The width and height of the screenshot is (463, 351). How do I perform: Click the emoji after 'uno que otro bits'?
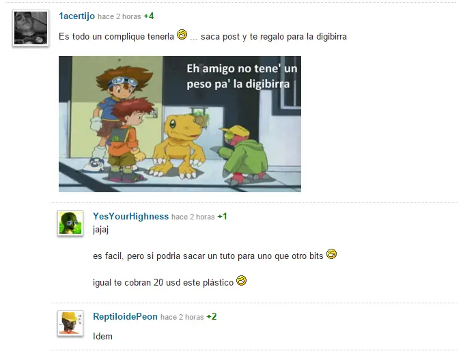click(x=331, y=254)
